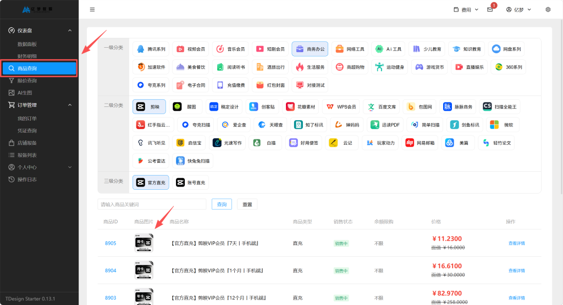The height and width of the screenshot is (305, 563).
Task: Select the 公考雷达 subcategory
Action: pos(151,161)
